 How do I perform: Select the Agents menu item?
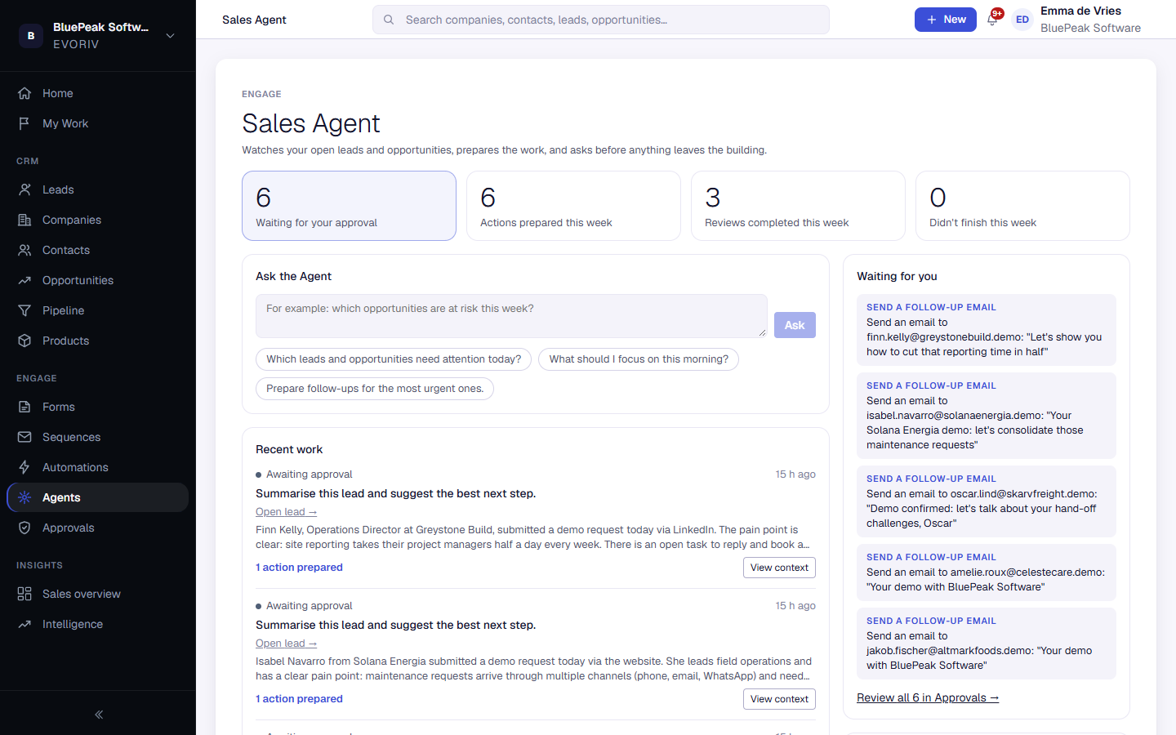click(x=98, y=497)
